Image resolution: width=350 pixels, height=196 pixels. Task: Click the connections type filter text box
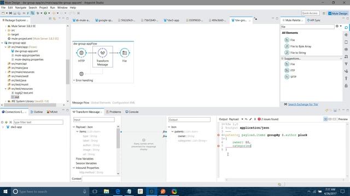tap(38, 122)
